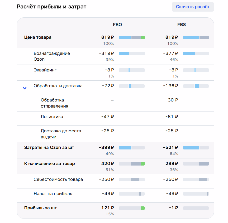The image size is (228, 223).
Task: Select the FBS column header
Action: [x=182, y=25]
